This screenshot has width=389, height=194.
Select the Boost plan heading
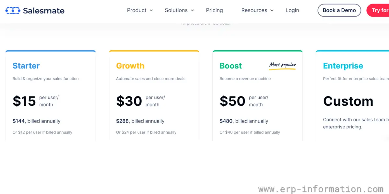click(230, 66)
